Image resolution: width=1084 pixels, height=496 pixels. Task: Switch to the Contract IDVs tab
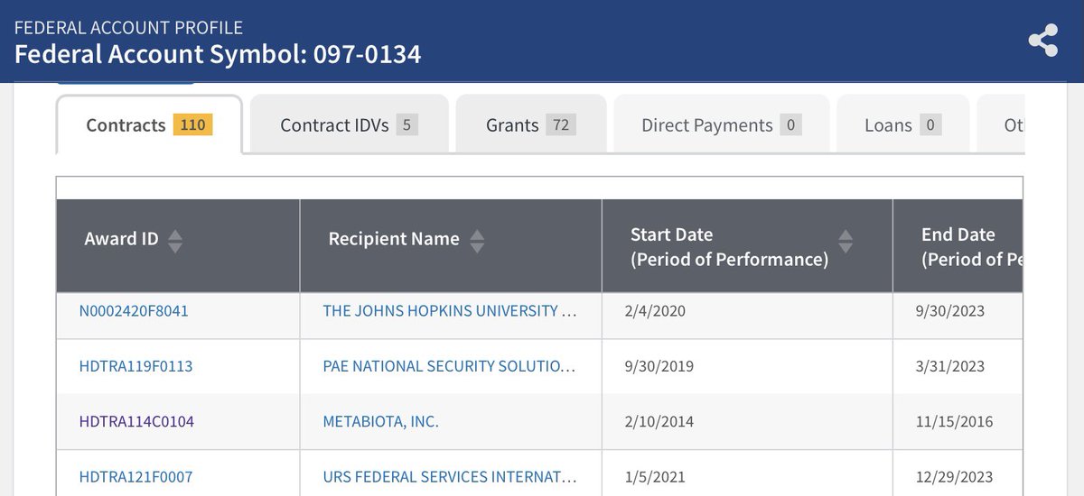pyautogui.click(x=349, y=125)
